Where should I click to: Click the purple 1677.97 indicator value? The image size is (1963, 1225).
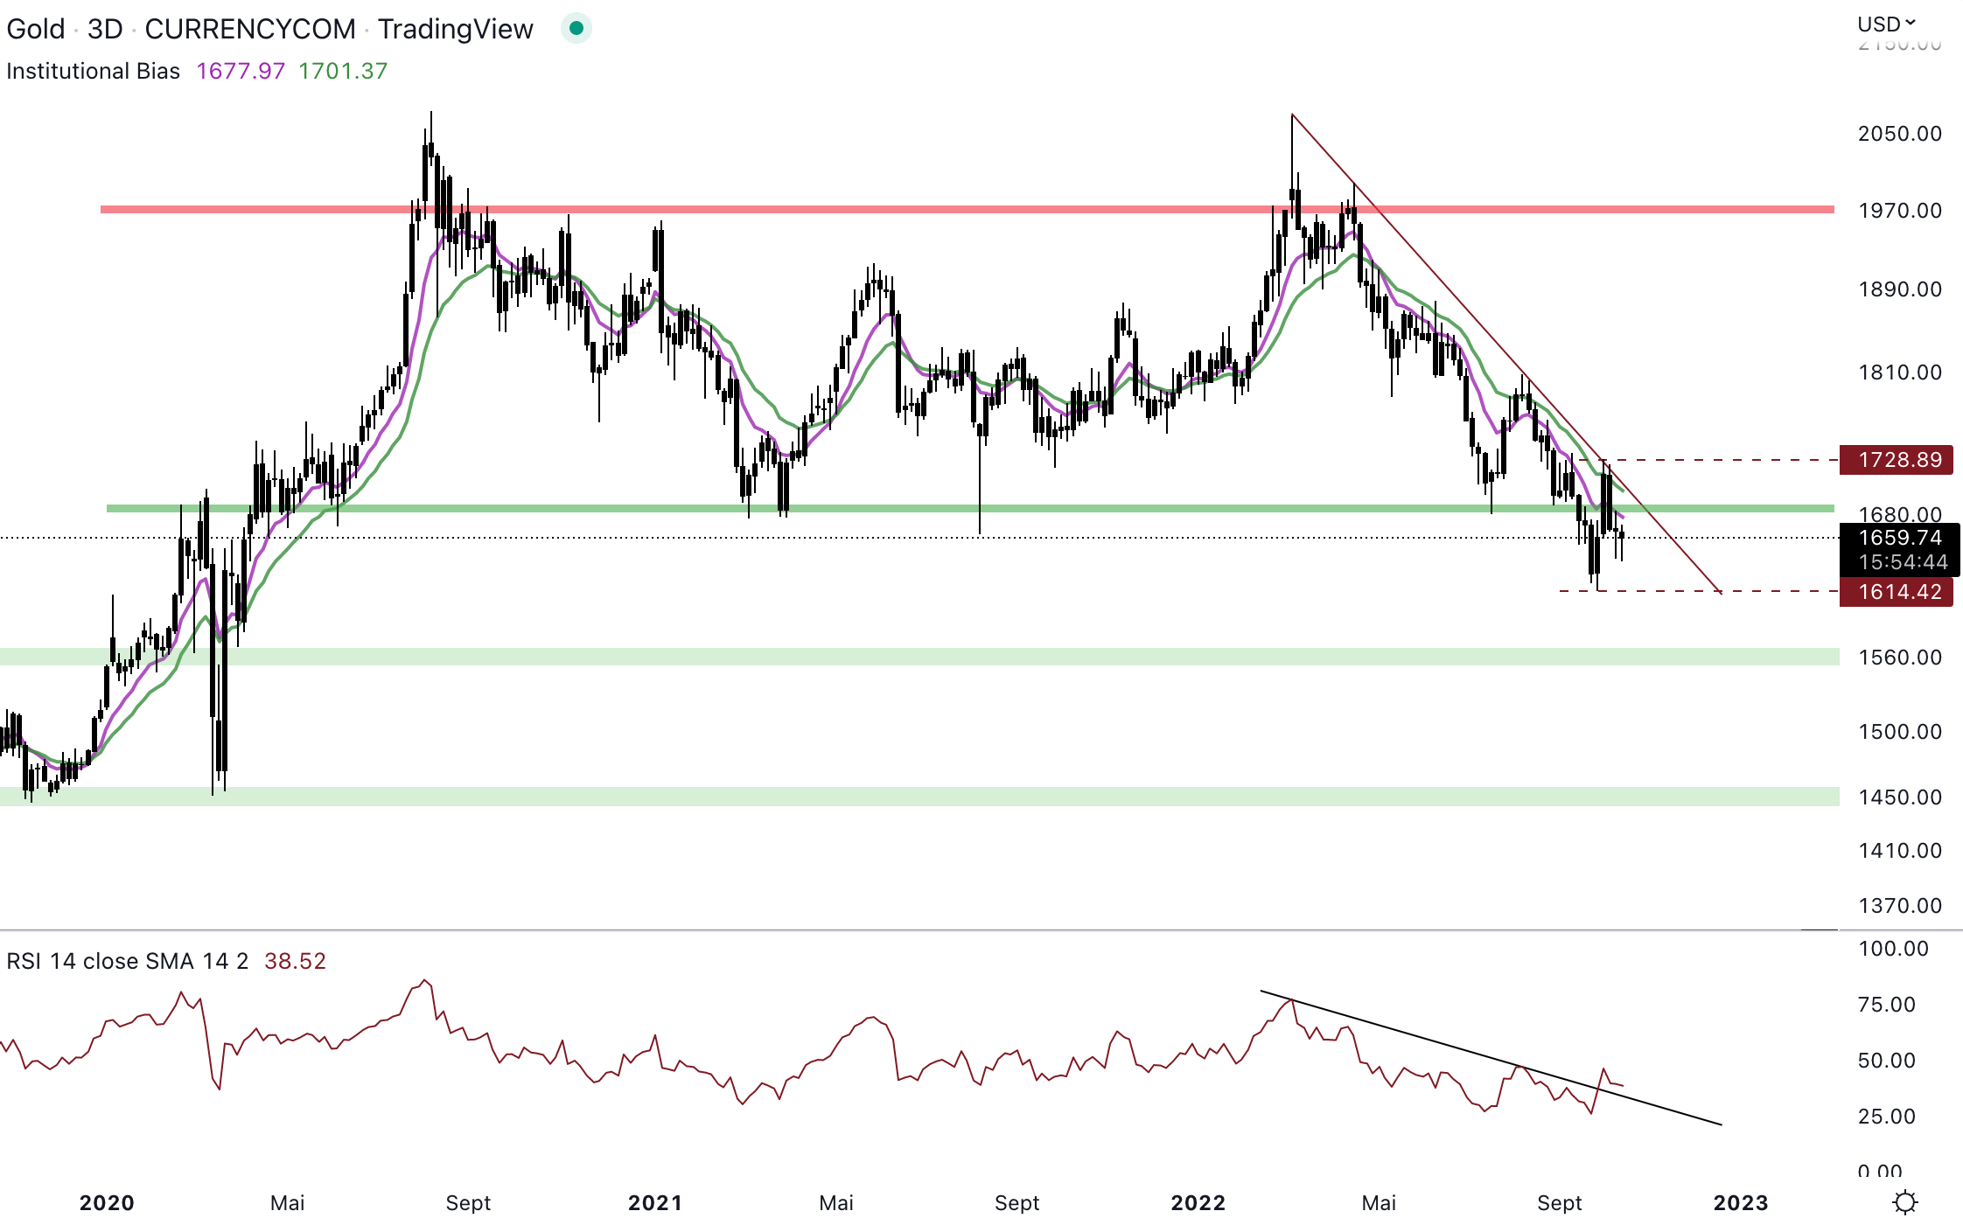241,71
